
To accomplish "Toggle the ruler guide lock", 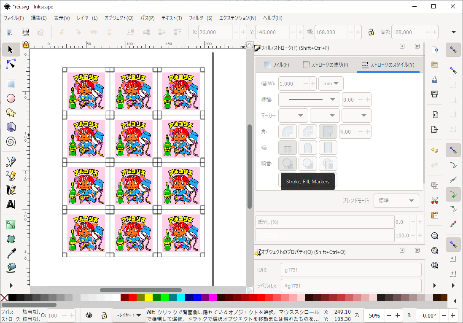I will pos(26,45).
